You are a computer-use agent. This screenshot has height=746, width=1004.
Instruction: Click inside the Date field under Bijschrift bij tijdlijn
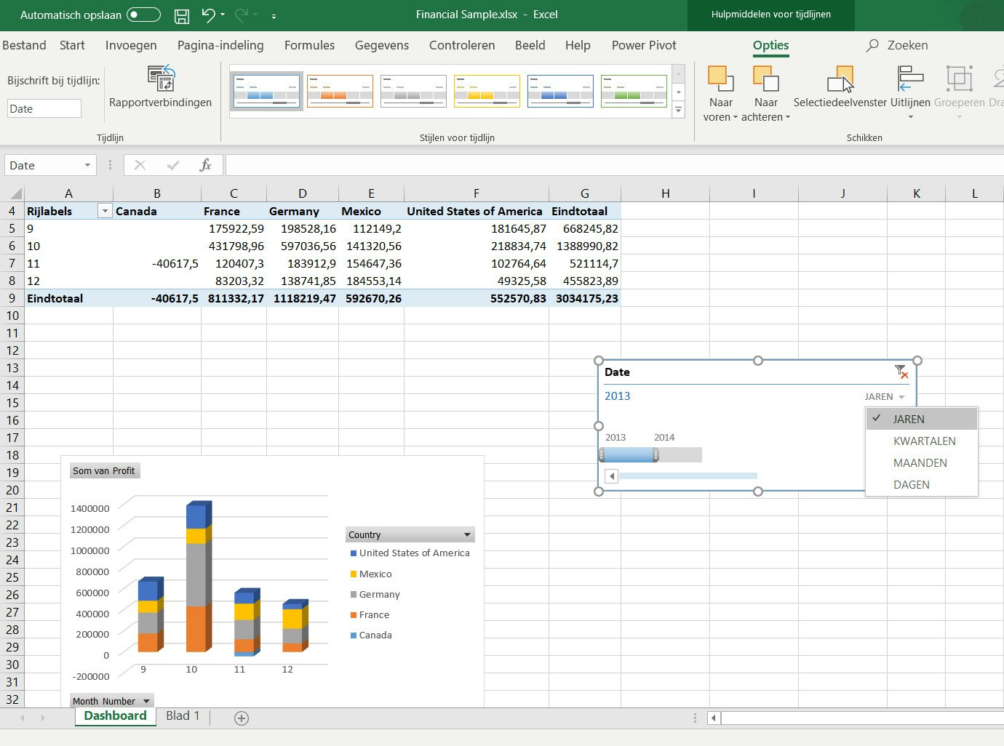click(x=44, y=108)
